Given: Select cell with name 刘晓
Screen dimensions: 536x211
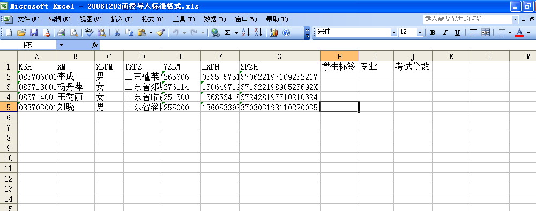Looking at the screenshot, I should [x=75, y=107].
